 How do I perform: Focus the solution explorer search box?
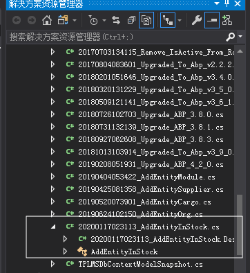116,37
